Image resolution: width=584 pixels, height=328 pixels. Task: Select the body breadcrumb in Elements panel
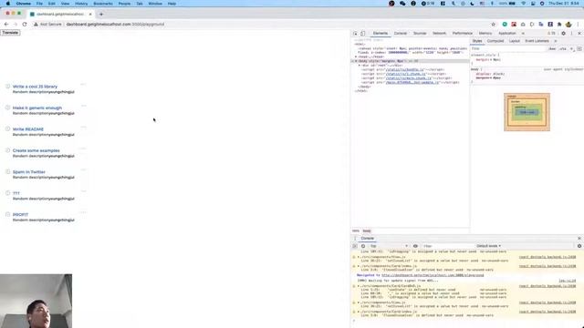tap(367, 231)
